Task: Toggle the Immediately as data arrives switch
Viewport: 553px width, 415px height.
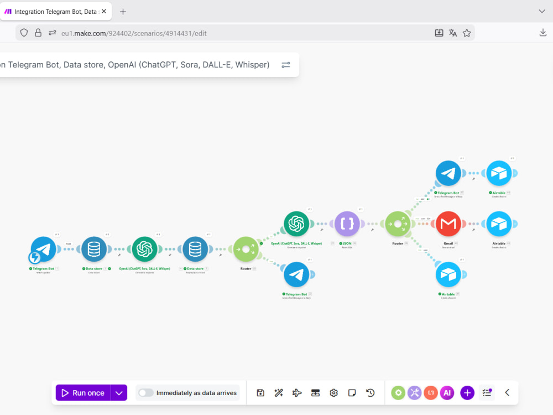Action: (145, 393)
